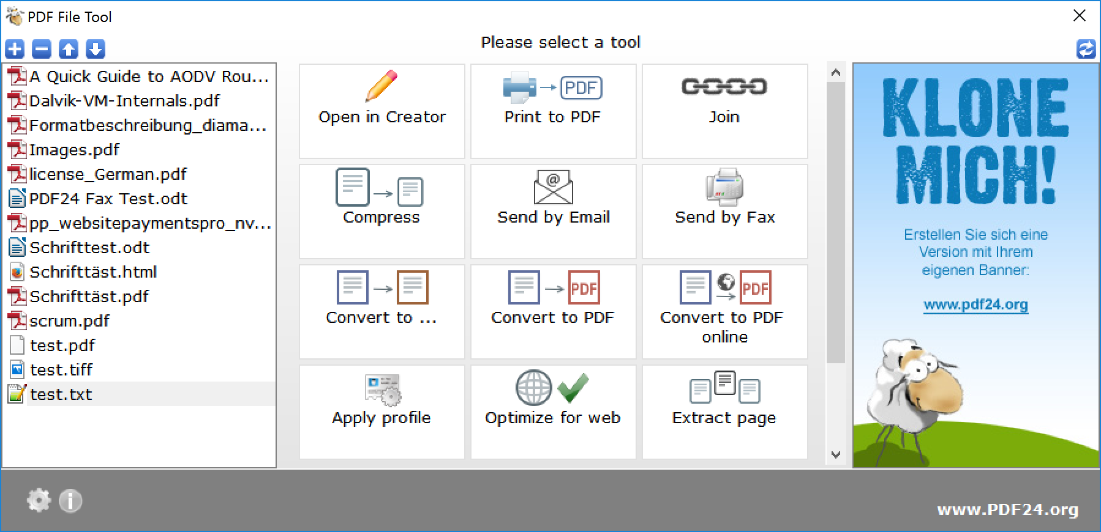
Task: Select file test.pdf
Action: [x=62, y=345]
